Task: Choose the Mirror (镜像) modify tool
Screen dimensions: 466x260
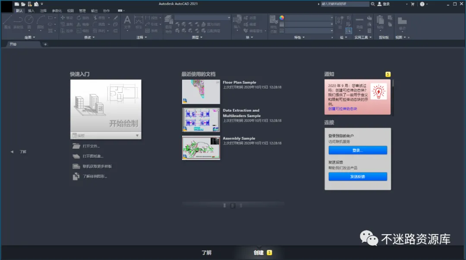Action: pos(83,25)
